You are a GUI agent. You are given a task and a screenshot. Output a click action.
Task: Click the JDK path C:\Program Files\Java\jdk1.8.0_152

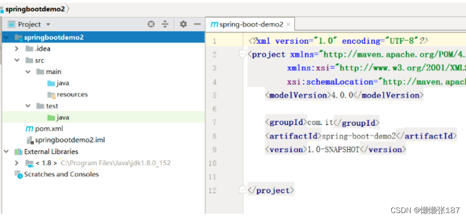point(116,163)
